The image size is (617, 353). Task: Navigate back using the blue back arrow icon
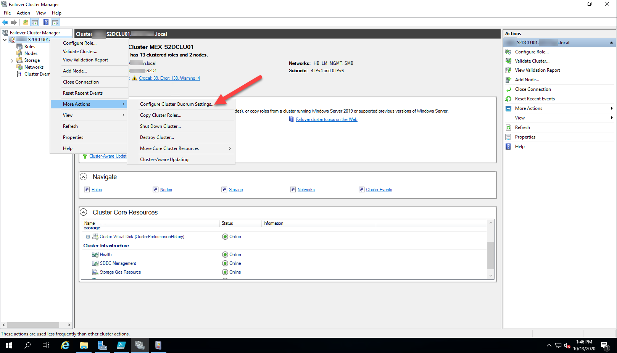pos(5,22)
